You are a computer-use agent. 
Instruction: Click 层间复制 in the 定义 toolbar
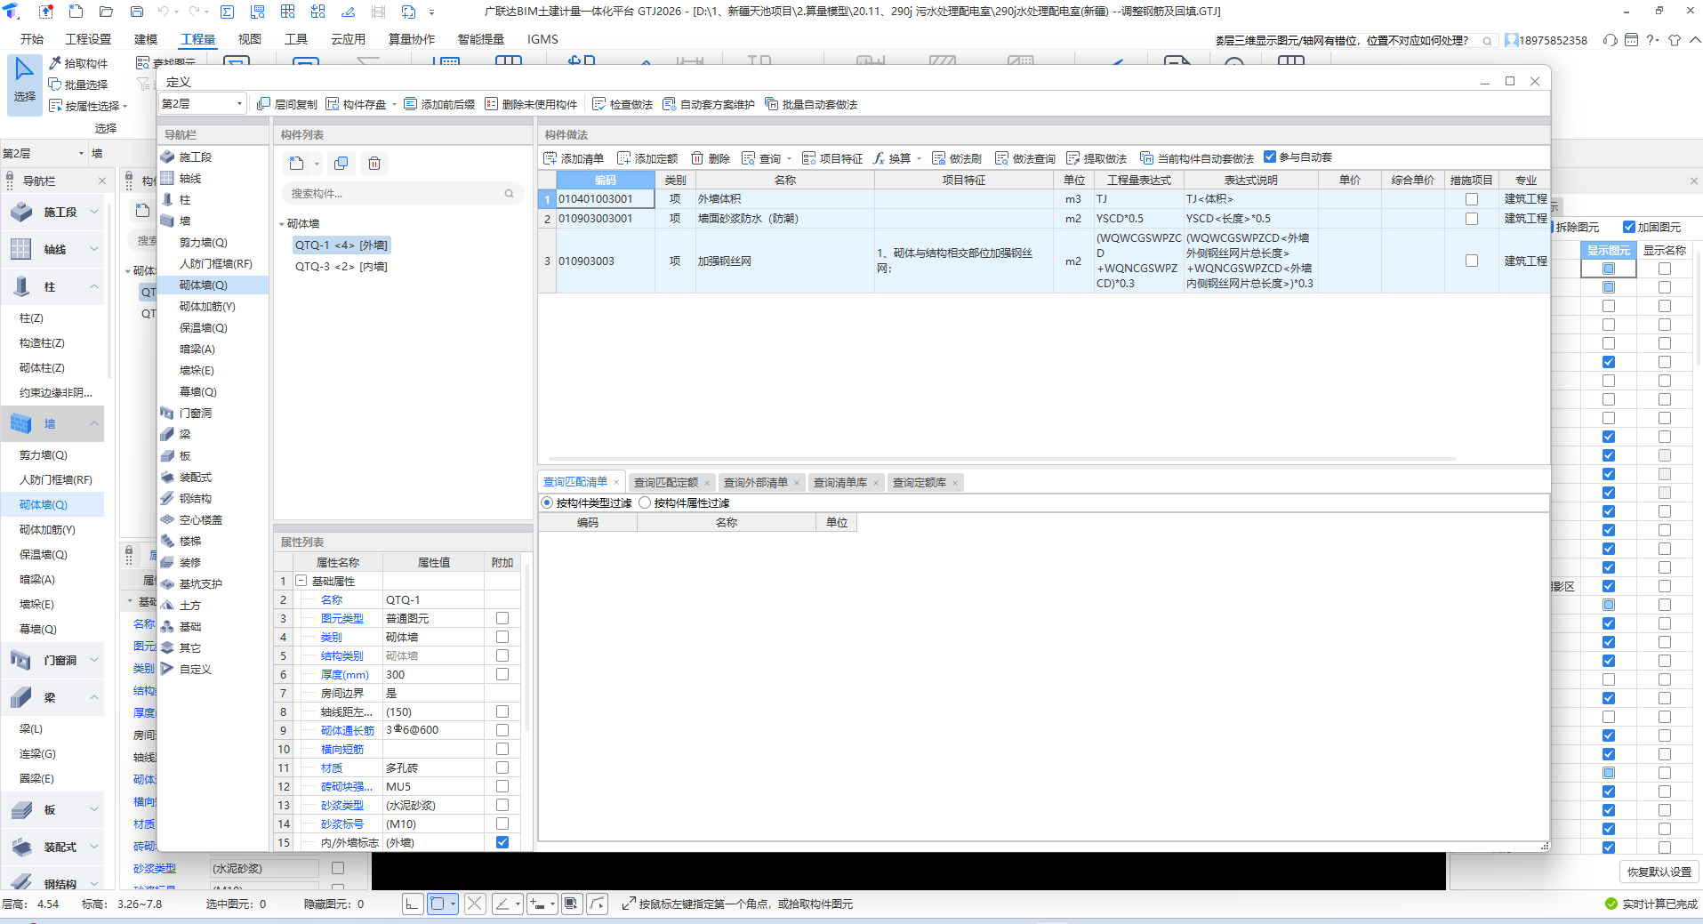tap(287, 104)
